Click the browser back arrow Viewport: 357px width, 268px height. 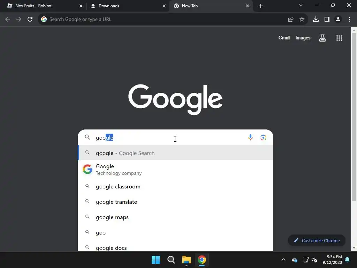coord(8,20)
